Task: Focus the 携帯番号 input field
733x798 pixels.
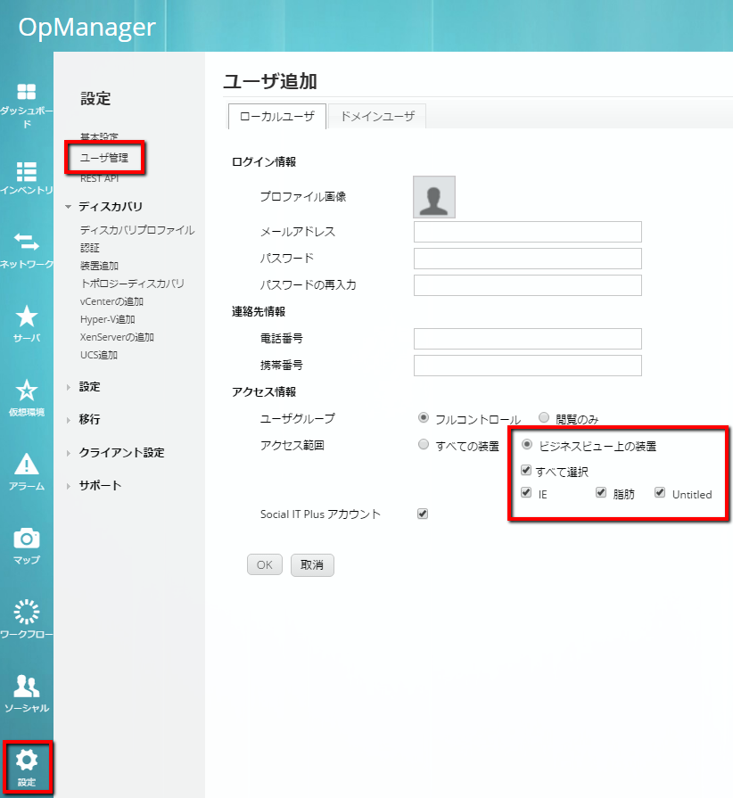Action: click(x=527, y=366)
